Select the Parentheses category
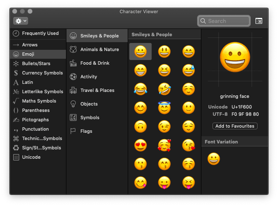This screenshot has width=278, height=206. coord(38,110)
